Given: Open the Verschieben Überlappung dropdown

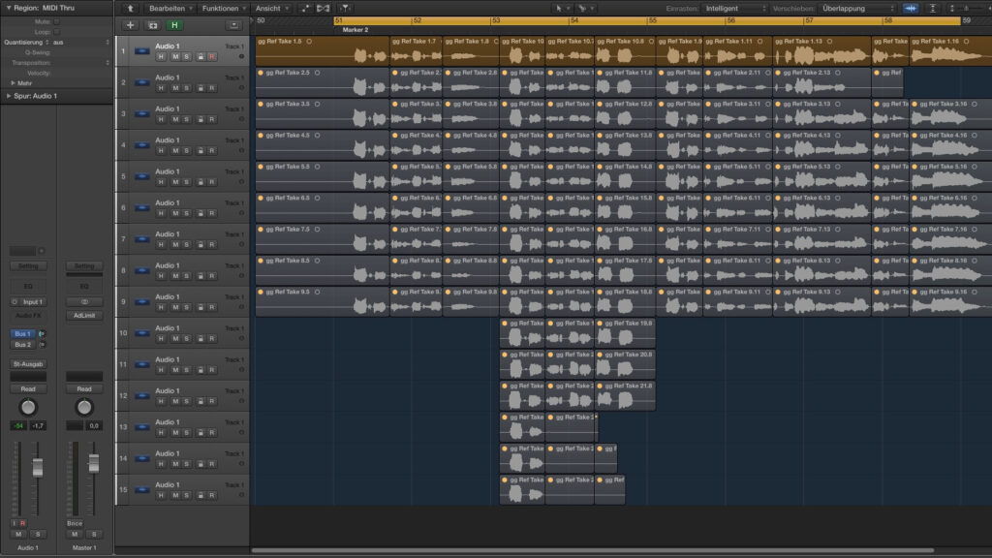Looking at the screenshot, I should (x=857, y=8).
